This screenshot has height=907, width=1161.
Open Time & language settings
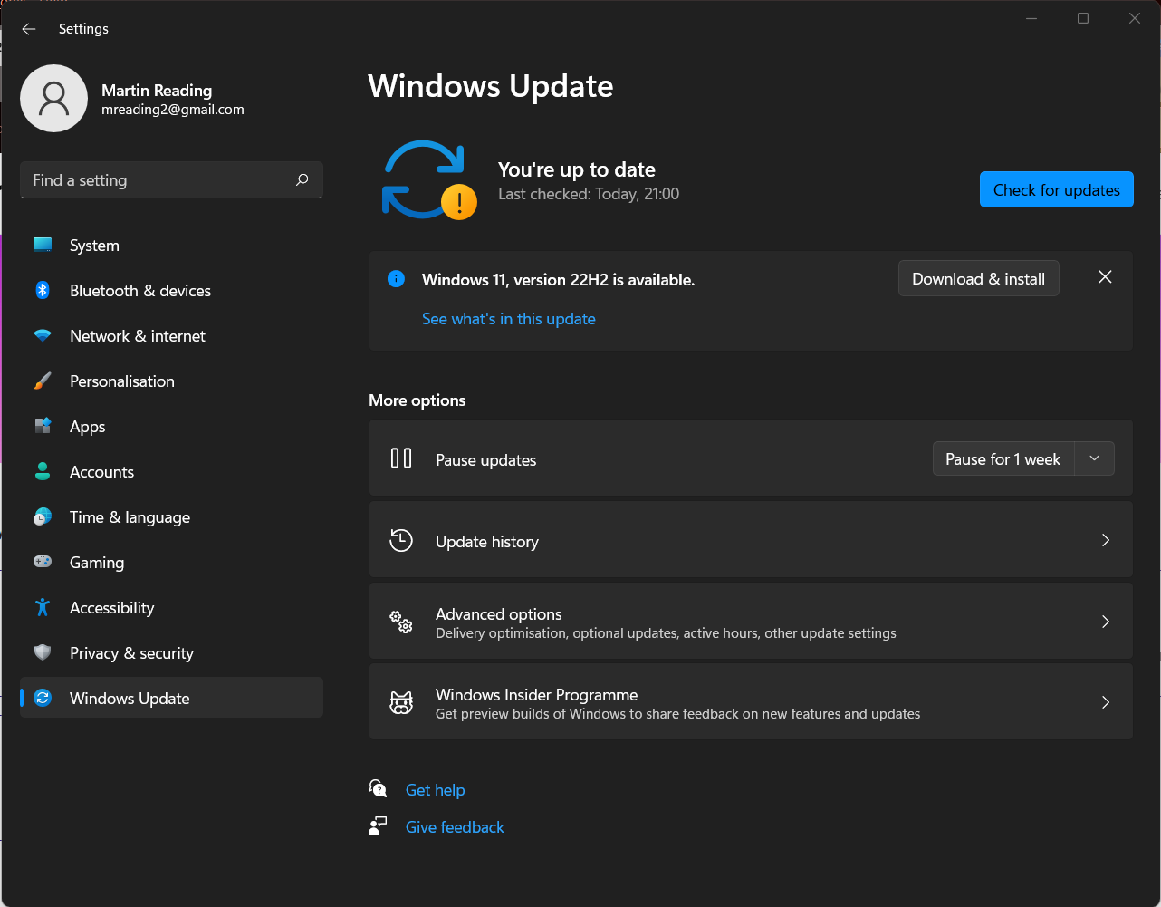pos(171,517)
